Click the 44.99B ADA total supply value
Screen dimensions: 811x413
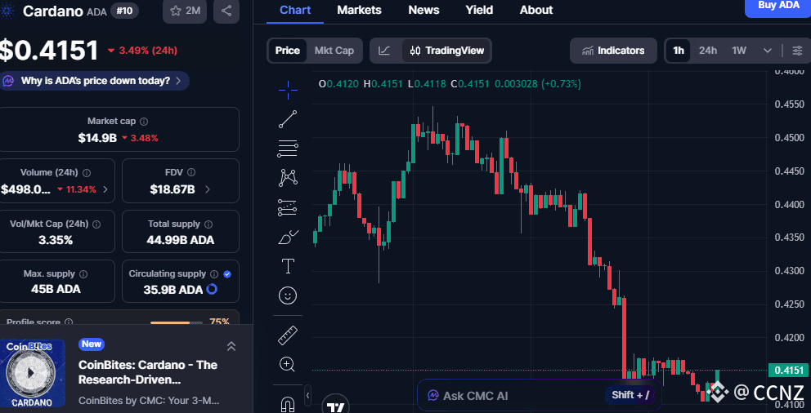(x=180, y=240)
